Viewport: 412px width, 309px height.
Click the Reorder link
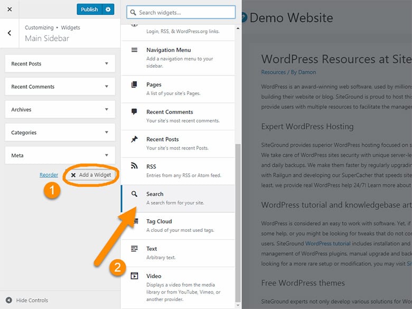point(49,175)
